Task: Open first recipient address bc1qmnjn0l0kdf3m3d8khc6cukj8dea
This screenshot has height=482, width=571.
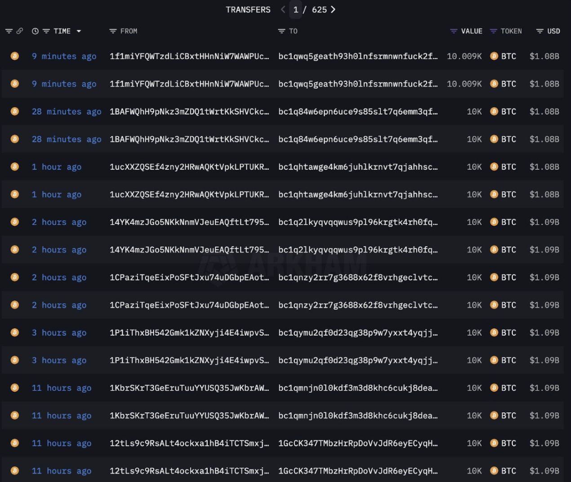Action: pyautogui.click(x=358, y=388)
